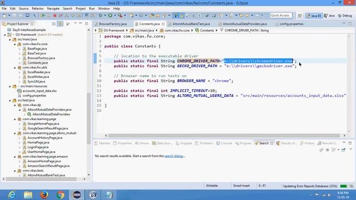Collapse the com.vikas.fw.utils package

[x=15, y=68]
